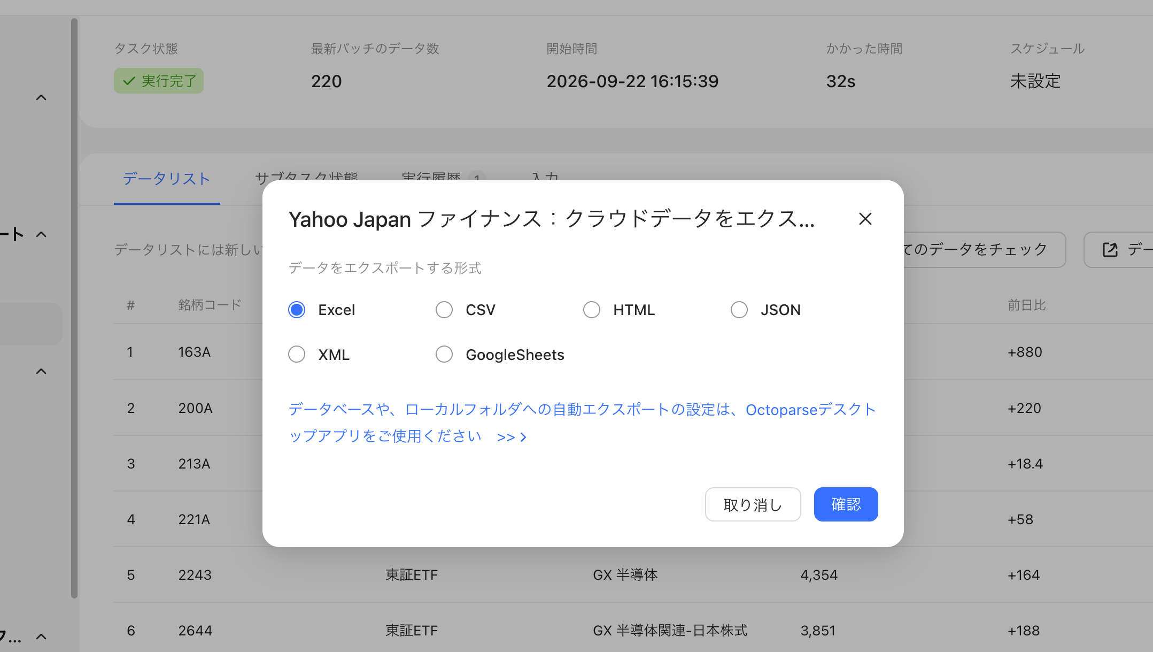Image resolution: width=1153 pixels, height=652 pixels.
Task: Choose GoogleSheets export option
Action: [444, 354]
